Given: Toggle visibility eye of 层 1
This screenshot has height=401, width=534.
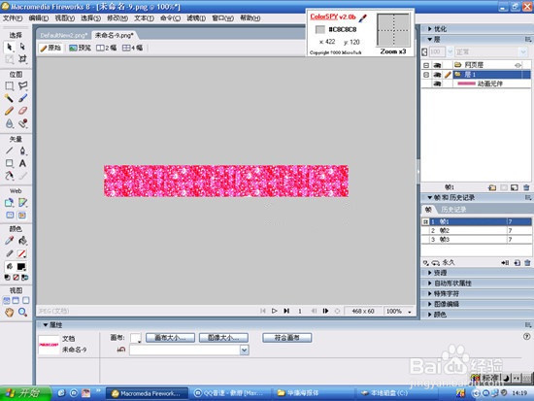Looking at the screenshot, I should 437,74.
